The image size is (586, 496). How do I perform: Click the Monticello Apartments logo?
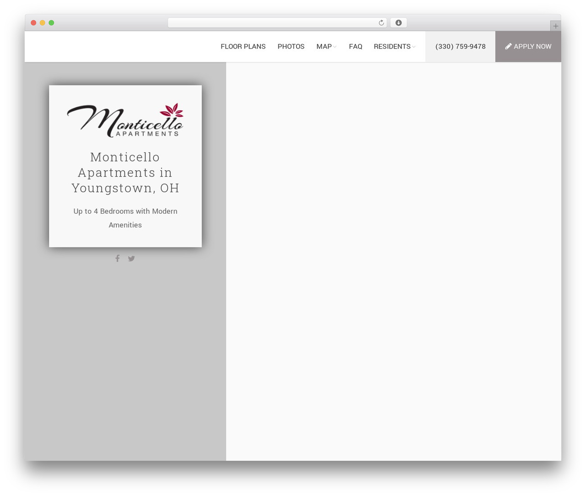pyautogui.click(x=125, y=120)
